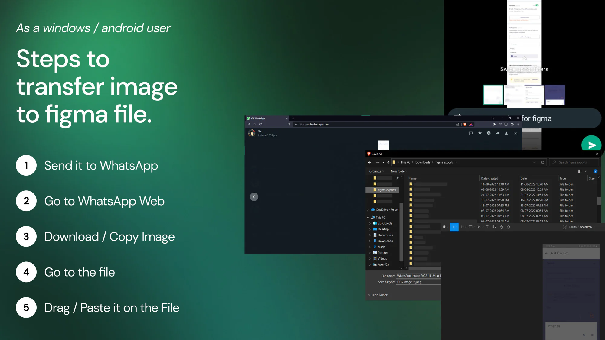Open the Figma main menu logo
605x340 pixels.
[x=445, y=227]
